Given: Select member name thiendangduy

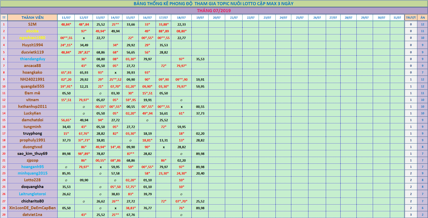Looking at the screenshot, I should pyautogui.click(x=32, y=59).
